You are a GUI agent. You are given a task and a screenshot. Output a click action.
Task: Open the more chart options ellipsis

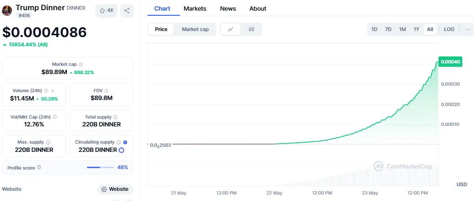pyautogui.click(x=467, y=30)
